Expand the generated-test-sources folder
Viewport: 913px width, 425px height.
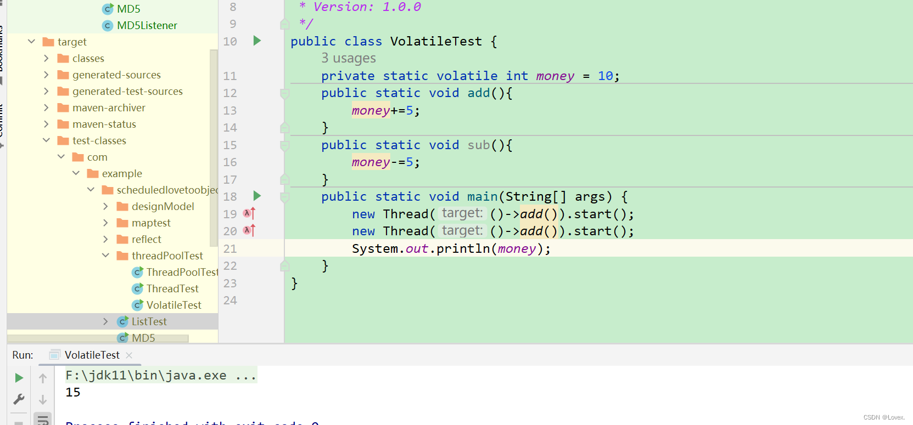46,91
